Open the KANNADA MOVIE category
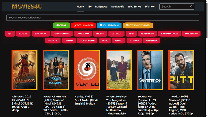 point(170,34)
